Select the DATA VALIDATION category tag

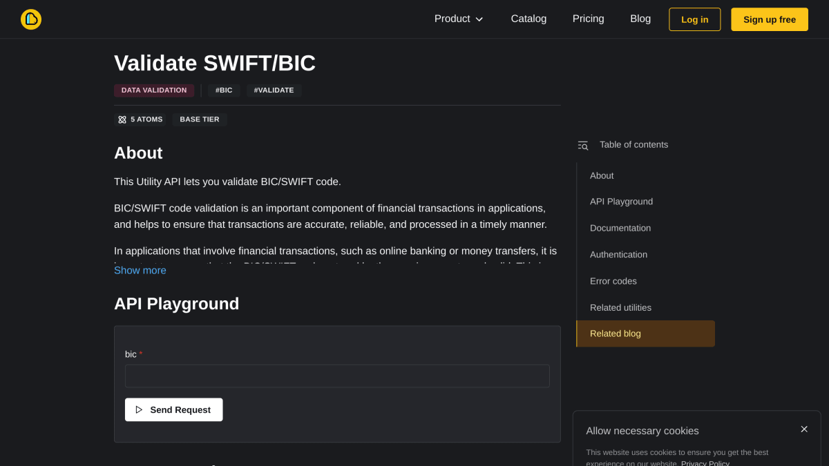coord(154,90)
